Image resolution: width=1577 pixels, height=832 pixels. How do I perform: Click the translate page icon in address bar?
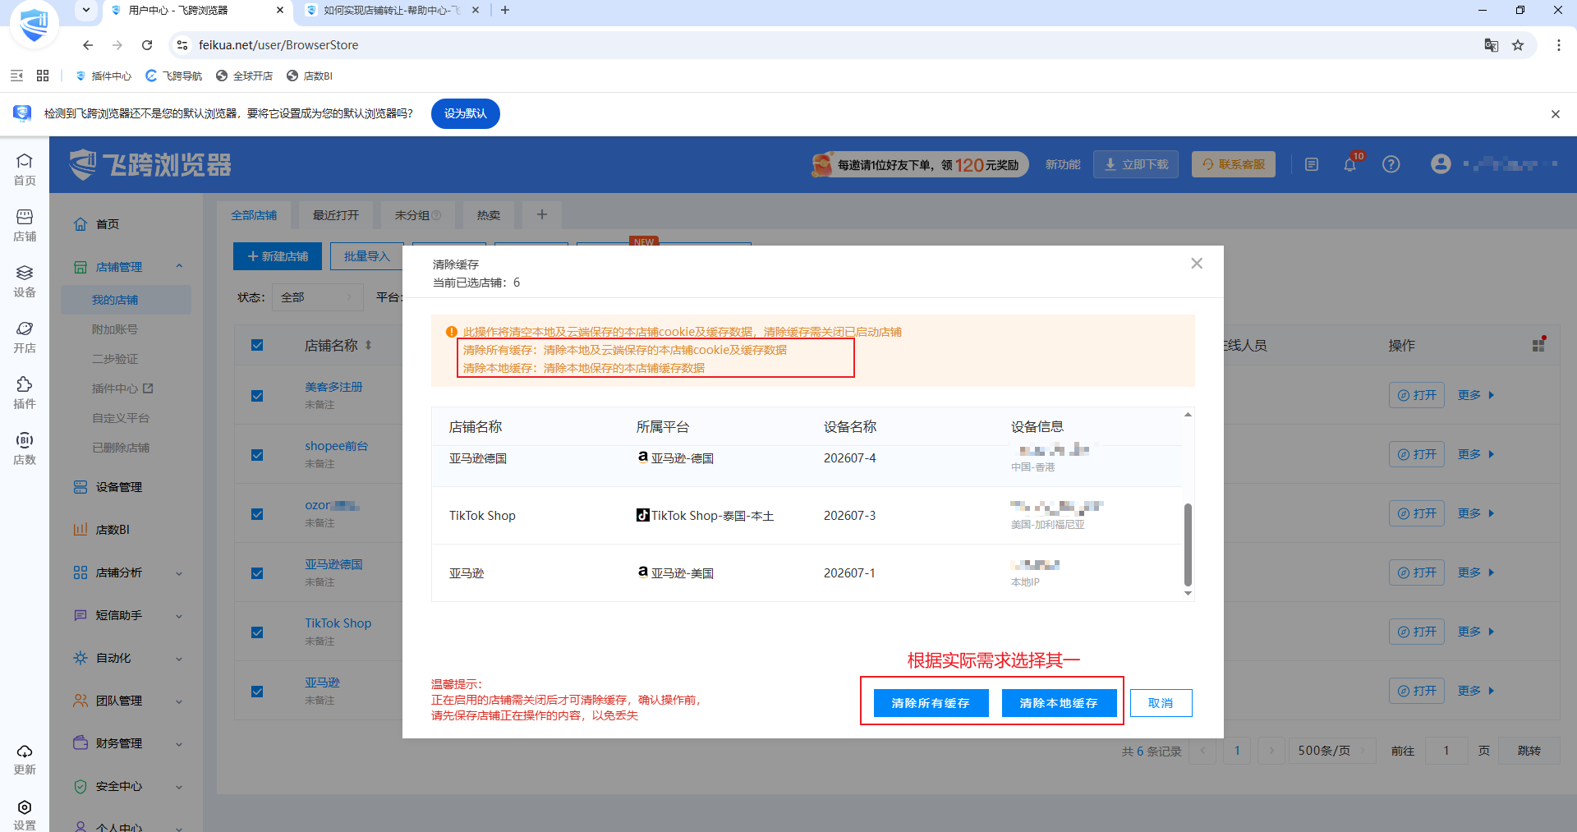click(1491, 45)
